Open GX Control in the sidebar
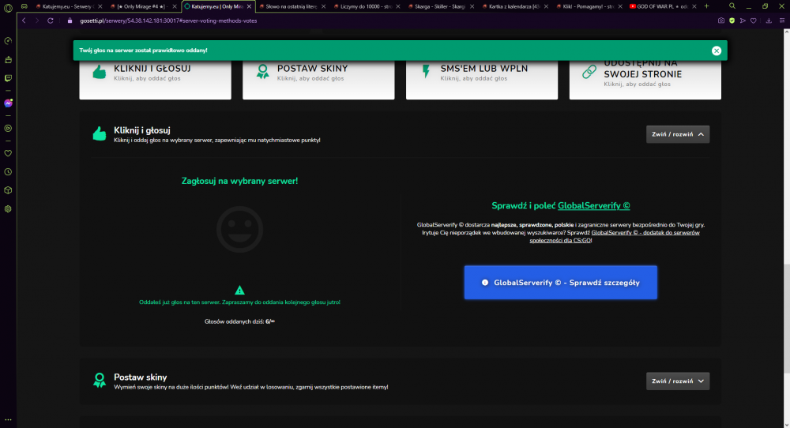This screenshot has height=428, width=790. coord(8,41)
